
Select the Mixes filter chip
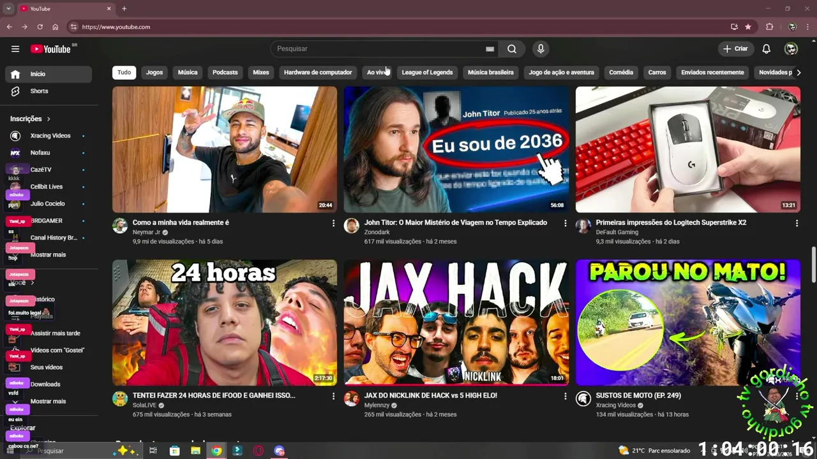pyautogui.click(x=261, y=73)
